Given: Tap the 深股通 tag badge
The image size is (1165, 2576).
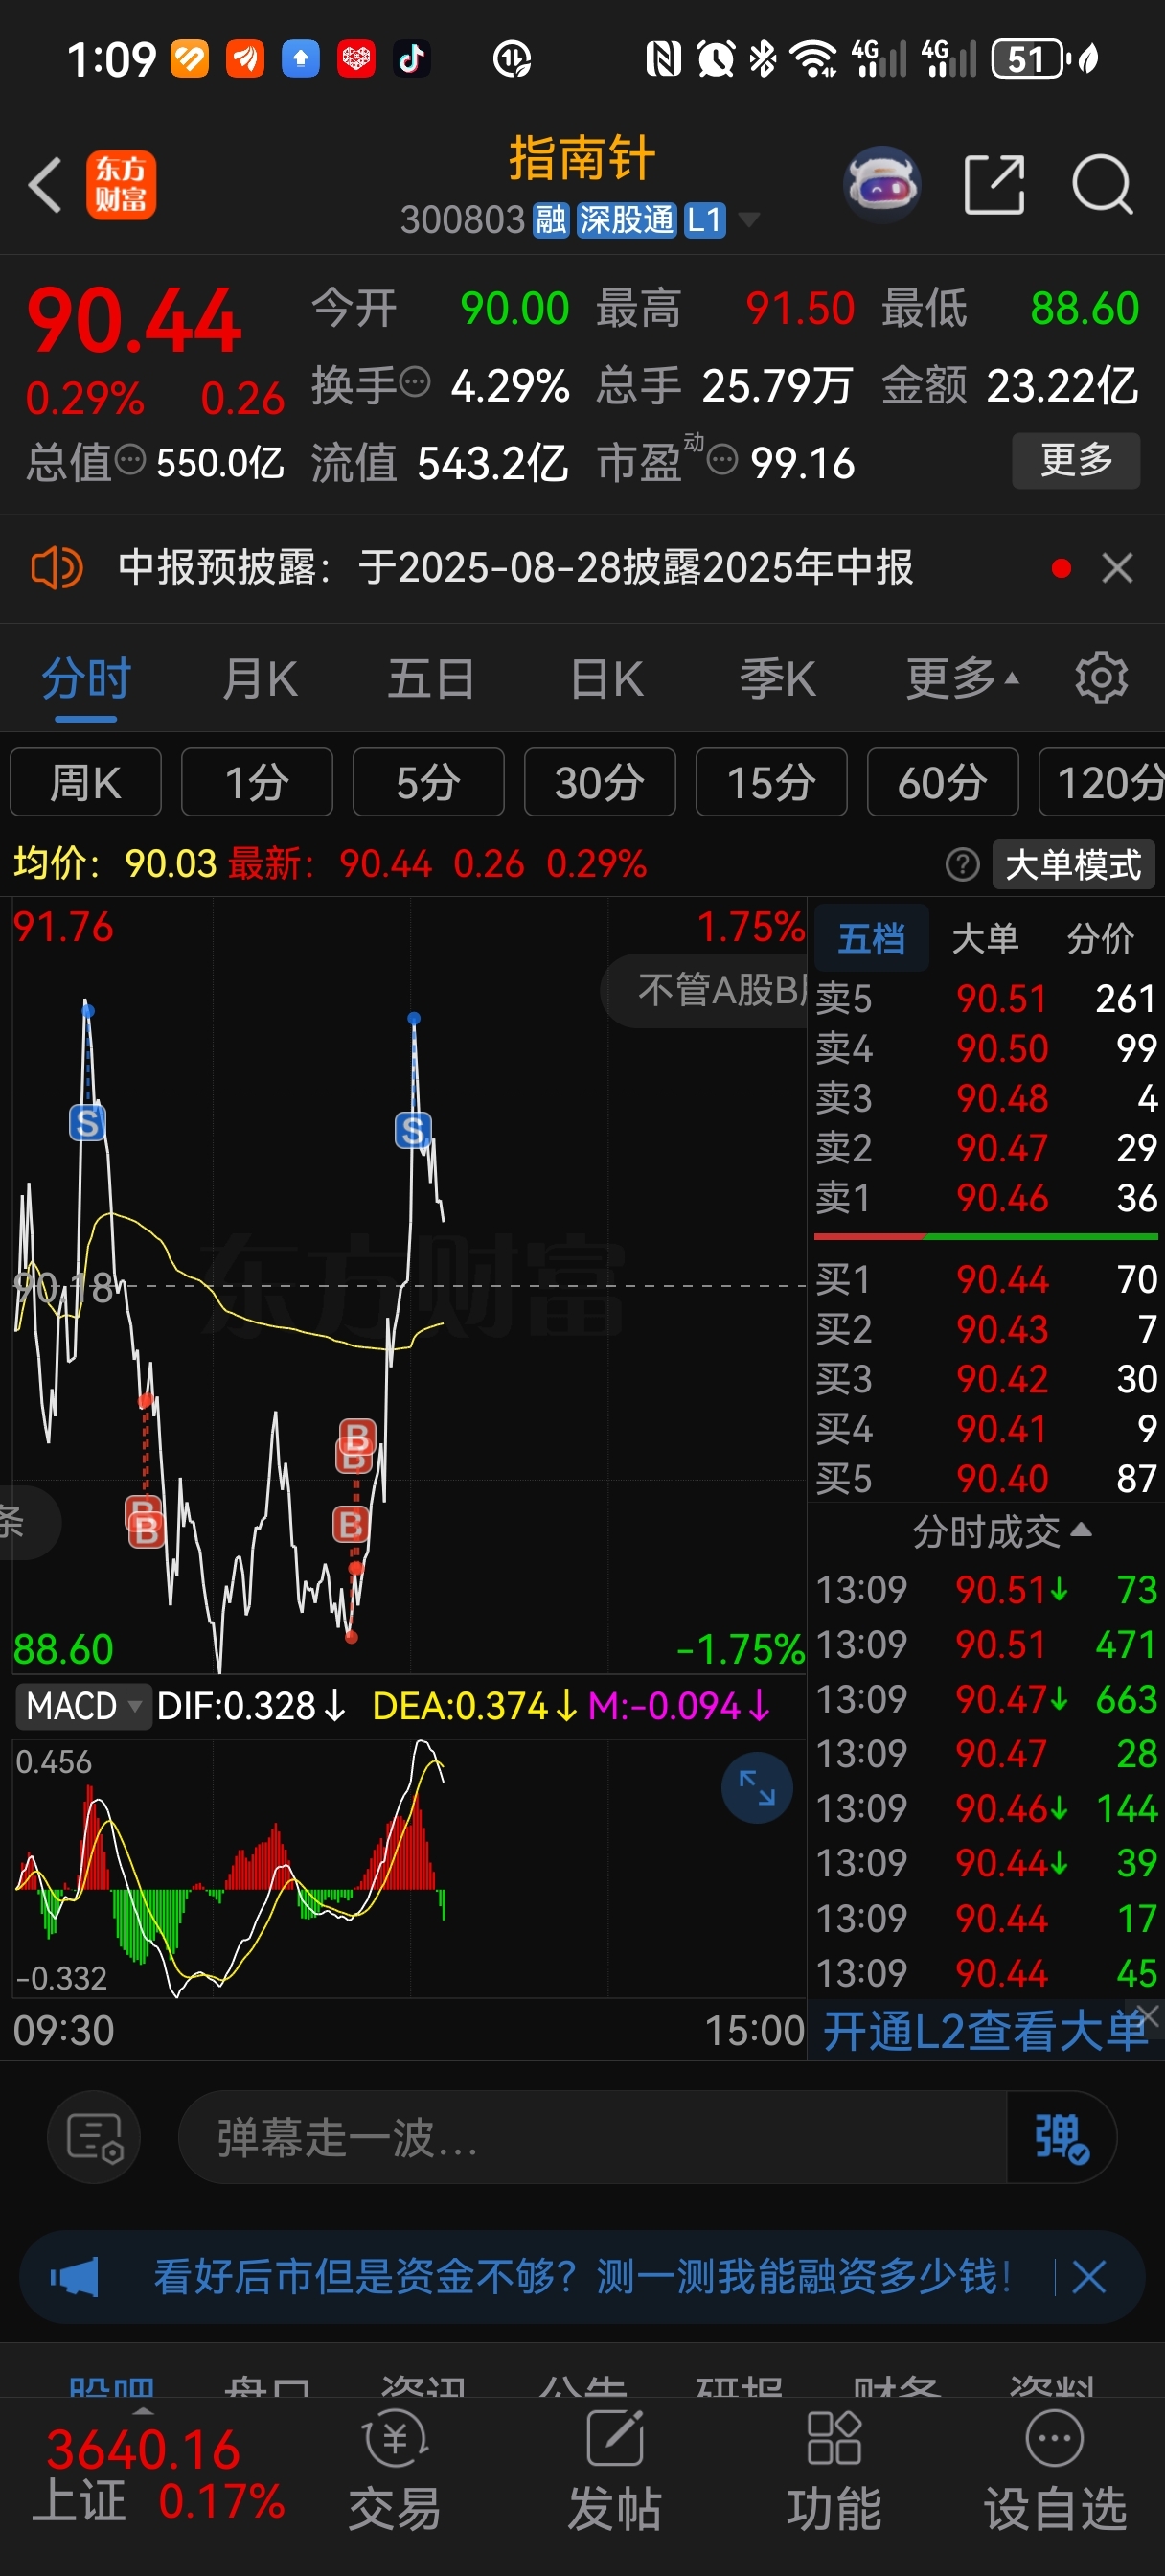Looking at the screenshot, I should point(626,219).
